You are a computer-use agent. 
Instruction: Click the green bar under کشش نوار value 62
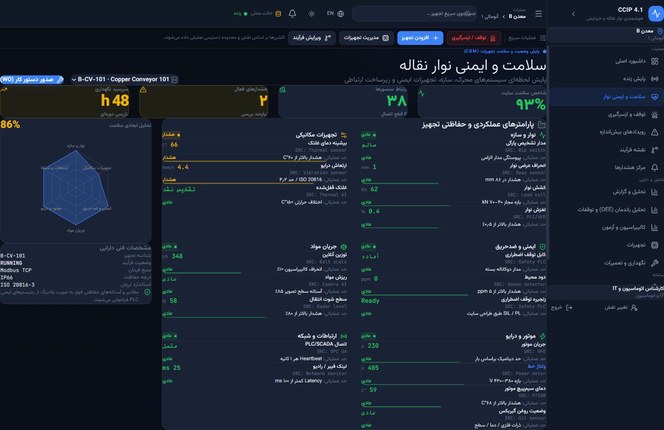[x=405, y=205]
